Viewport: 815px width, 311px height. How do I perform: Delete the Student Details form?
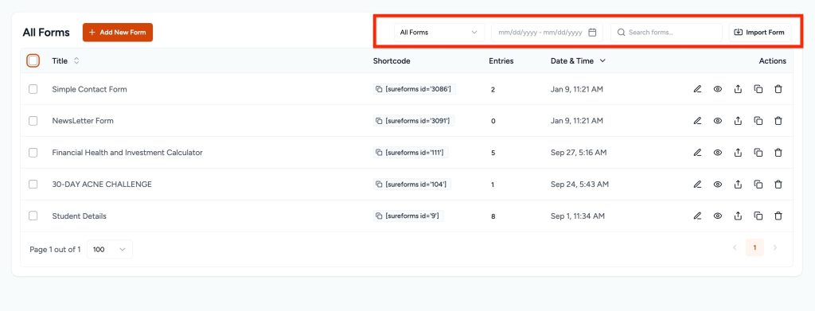coord(778,216)
